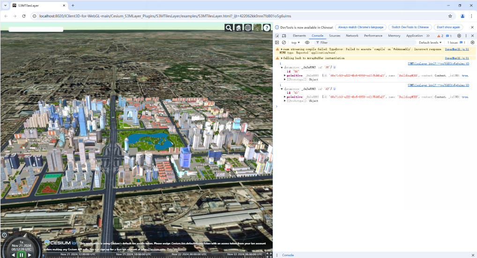Click the info badge on the id '62' object
Screen dimensions: 477x258
pyautogui.click(x=335, y=89)
